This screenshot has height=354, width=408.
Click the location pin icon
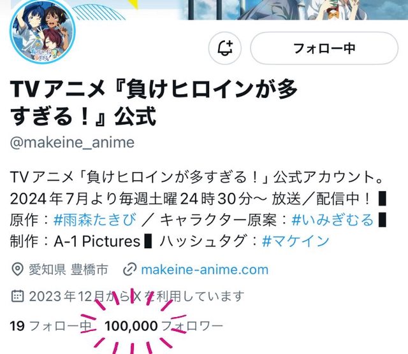[18, 269]
